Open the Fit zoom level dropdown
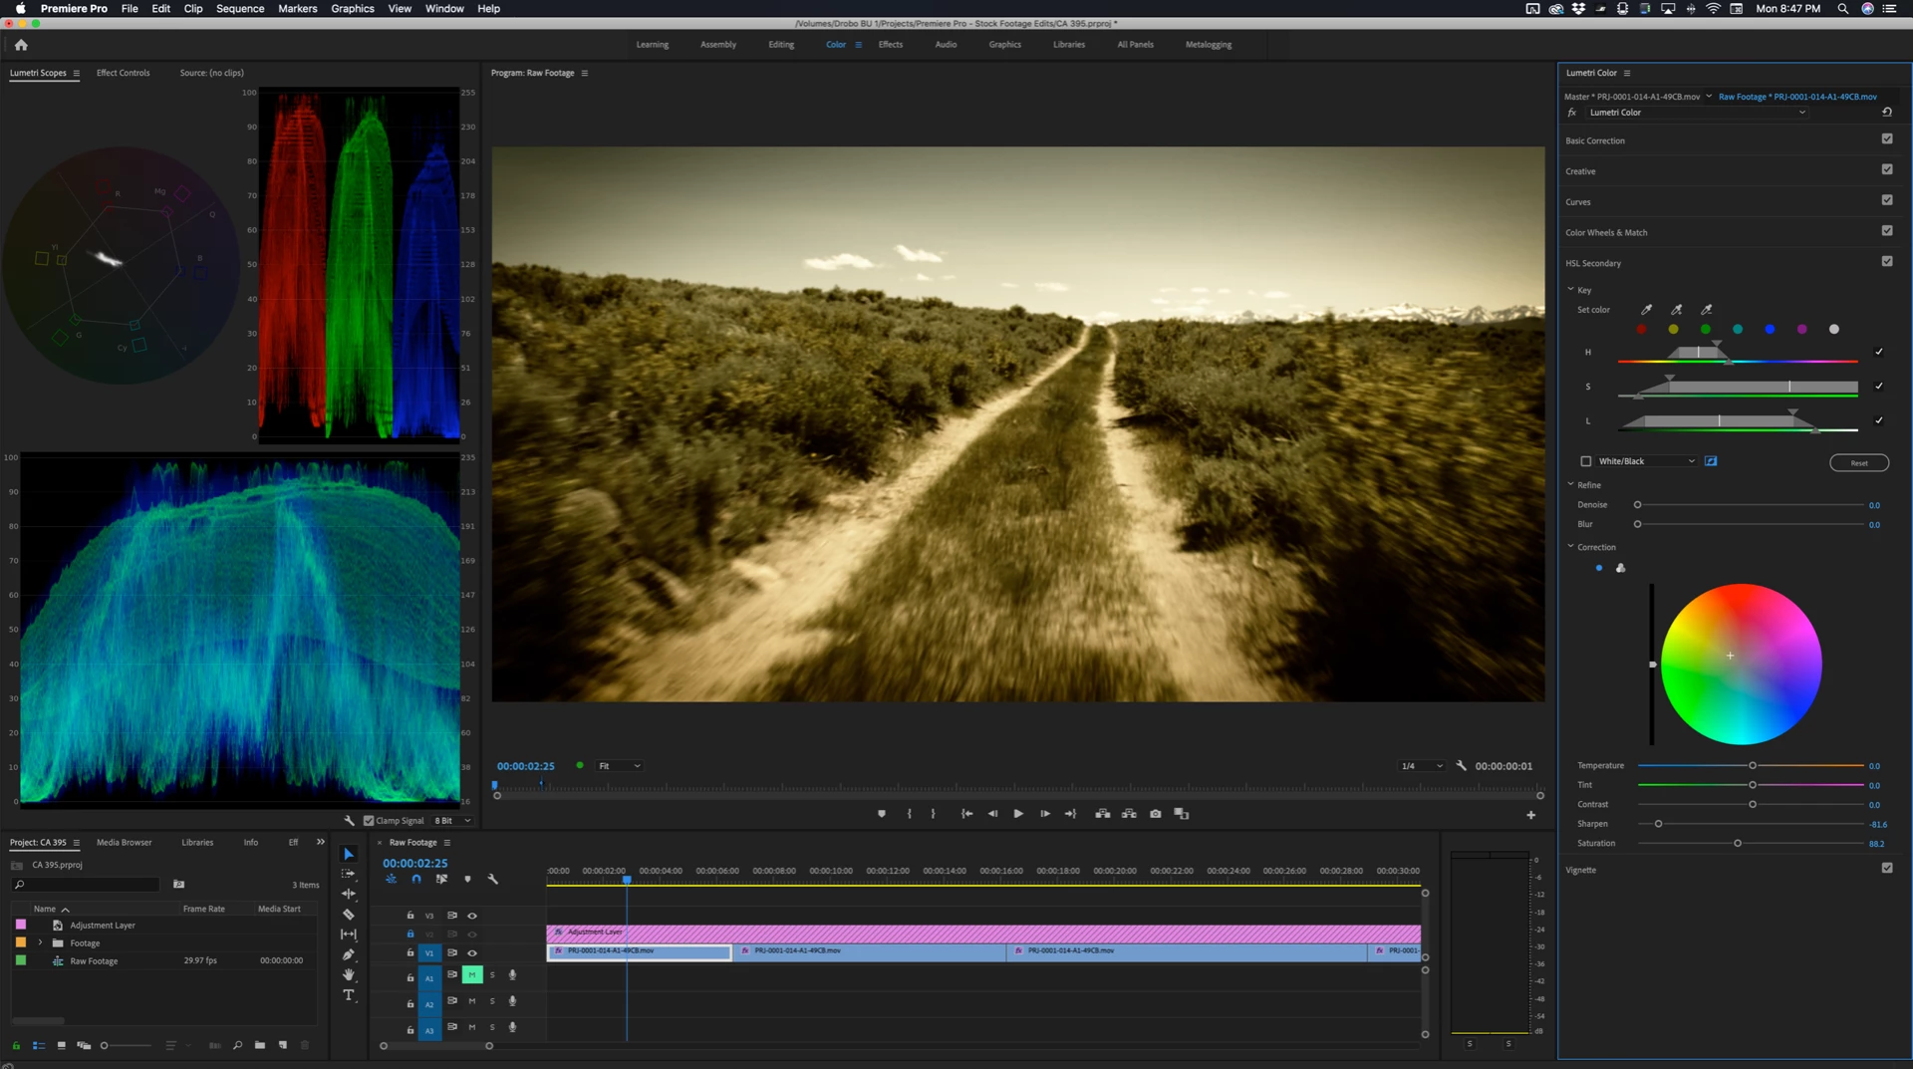1913x1069 pixels. (x=619, y=766)
